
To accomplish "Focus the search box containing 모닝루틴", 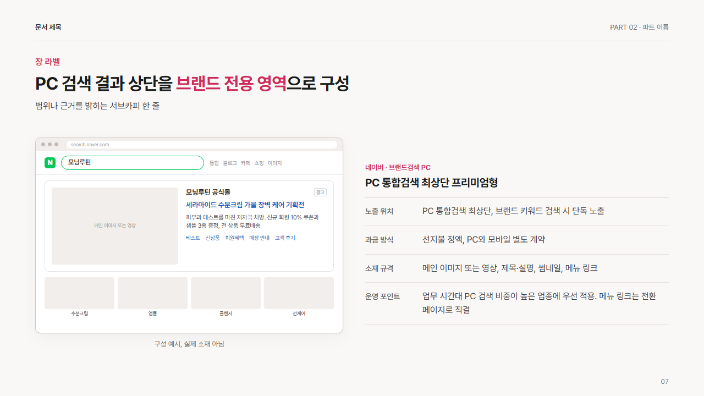I will click(x=133, y=163).
